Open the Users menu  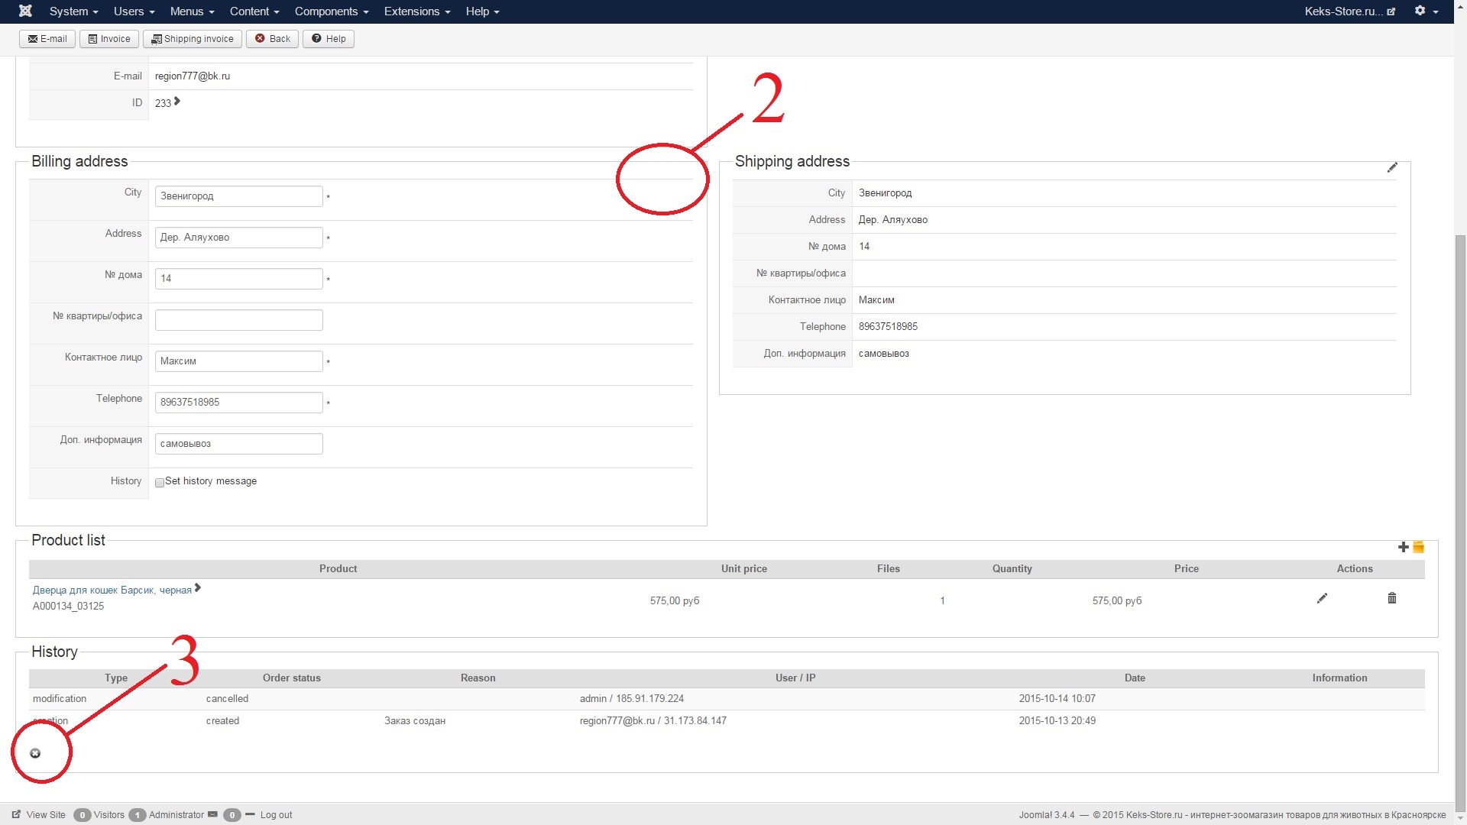pyautogui.click(x=134, y=11)
